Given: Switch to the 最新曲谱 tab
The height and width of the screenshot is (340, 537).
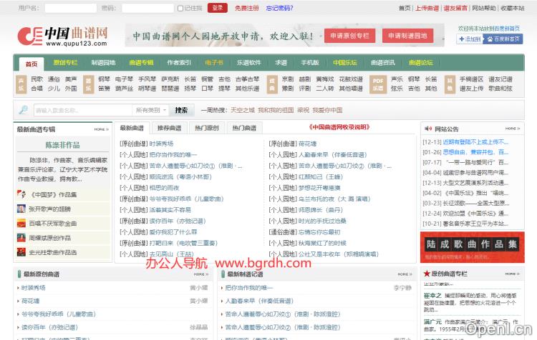Looking at the screenshot, I should [x=132, y=128].
